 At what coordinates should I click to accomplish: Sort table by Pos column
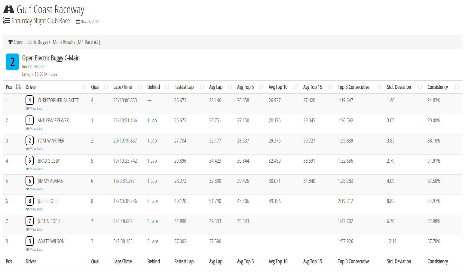13,87
